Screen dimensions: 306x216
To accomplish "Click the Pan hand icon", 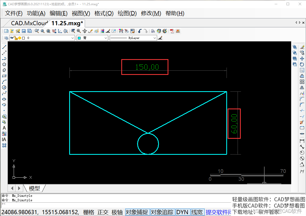I will click(x=54, y=31).
